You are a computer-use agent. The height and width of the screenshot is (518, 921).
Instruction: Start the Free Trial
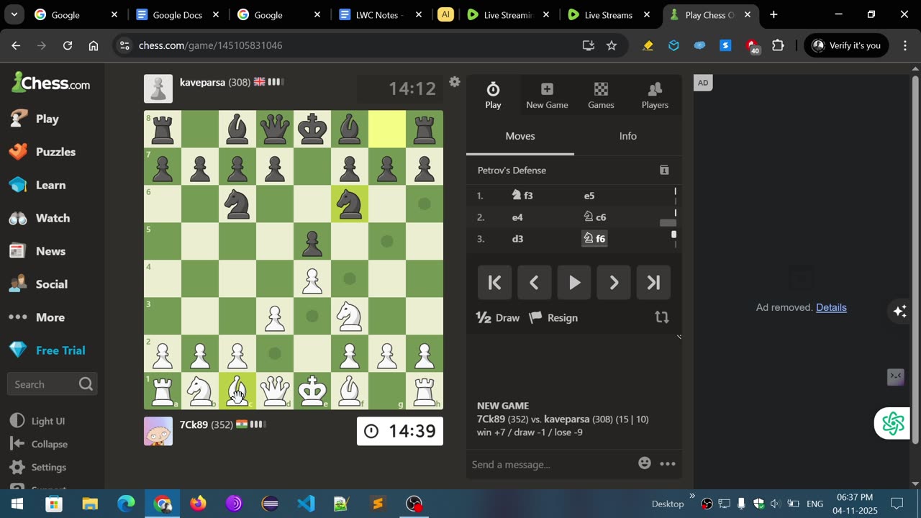(x=52, y=350)
